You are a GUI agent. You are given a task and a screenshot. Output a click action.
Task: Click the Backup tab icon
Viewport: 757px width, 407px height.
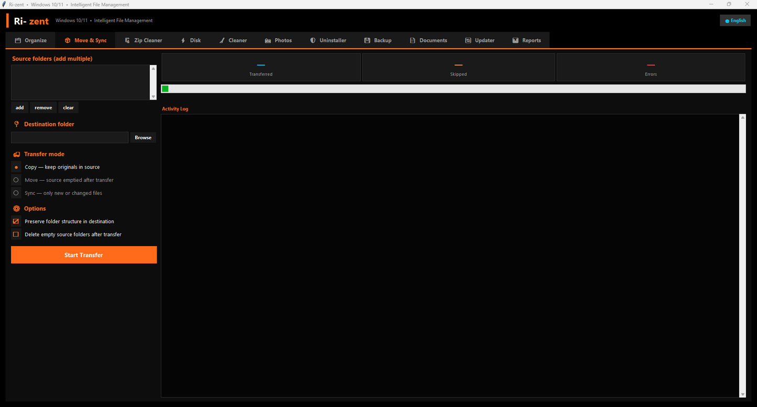click(x=367, y=40)
